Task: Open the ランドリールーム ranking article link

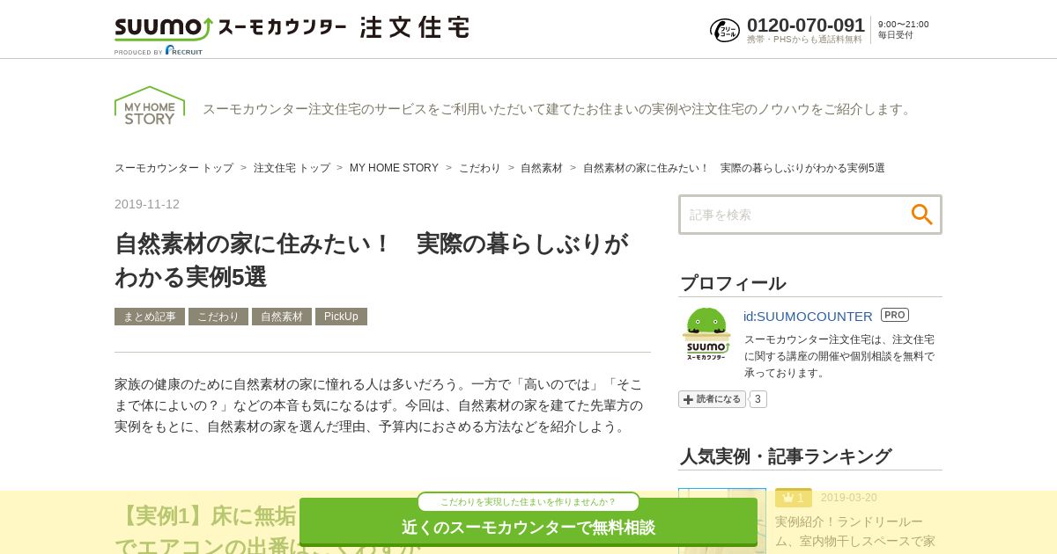Action: 855,531
